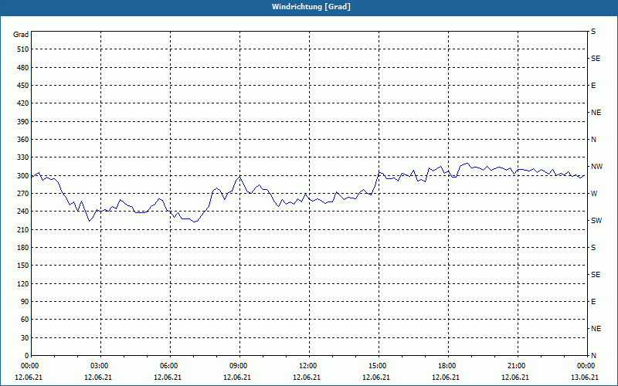This screenshot has width=618, height=386.
Task: Click the 510 y-axis value
Action: [23, 49]
